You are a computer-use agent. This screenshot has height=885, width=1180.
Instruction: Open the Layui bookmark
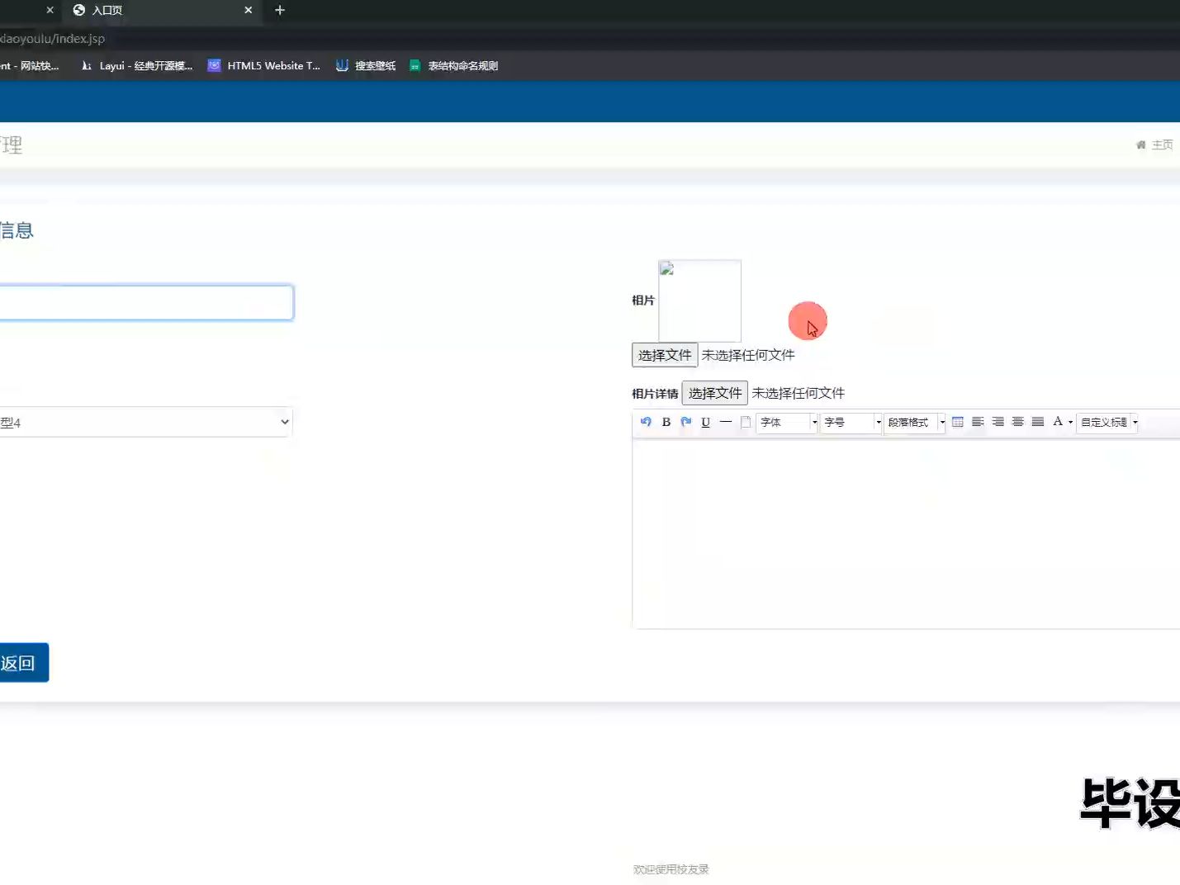136,66
